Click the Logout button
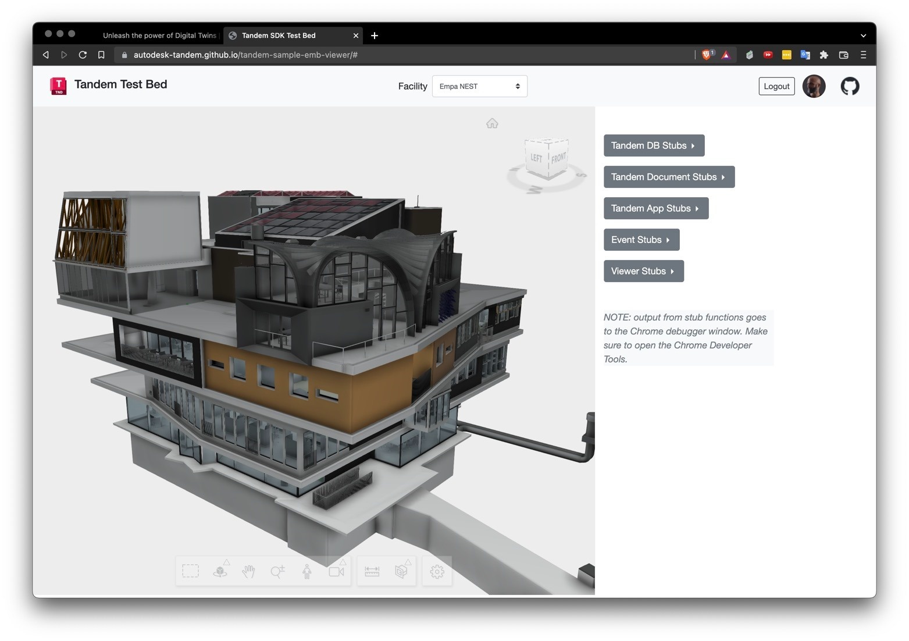Screen dimensions: 909x641 tap(776, 86)
